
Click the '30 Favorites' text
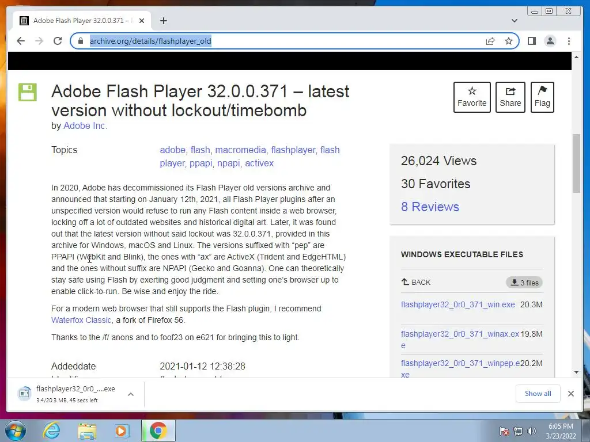coord(436,184)
